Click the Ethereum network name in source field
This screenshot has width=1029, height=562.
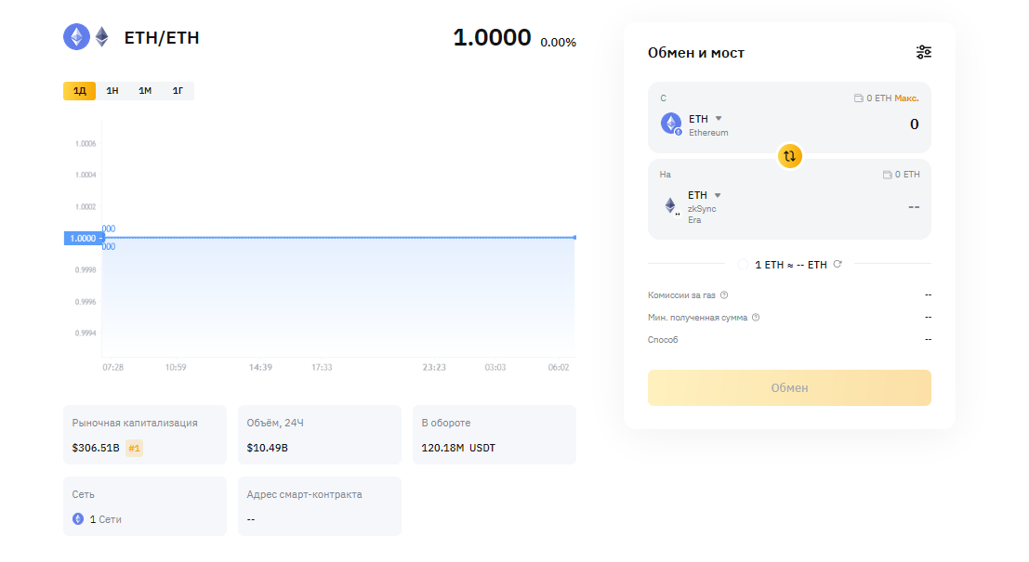708,133
